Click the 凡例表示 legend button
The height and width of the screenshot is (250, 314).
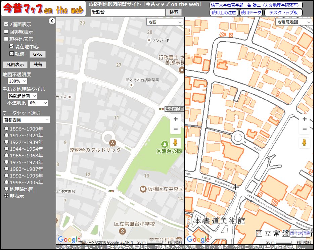[x=15, y=65]
